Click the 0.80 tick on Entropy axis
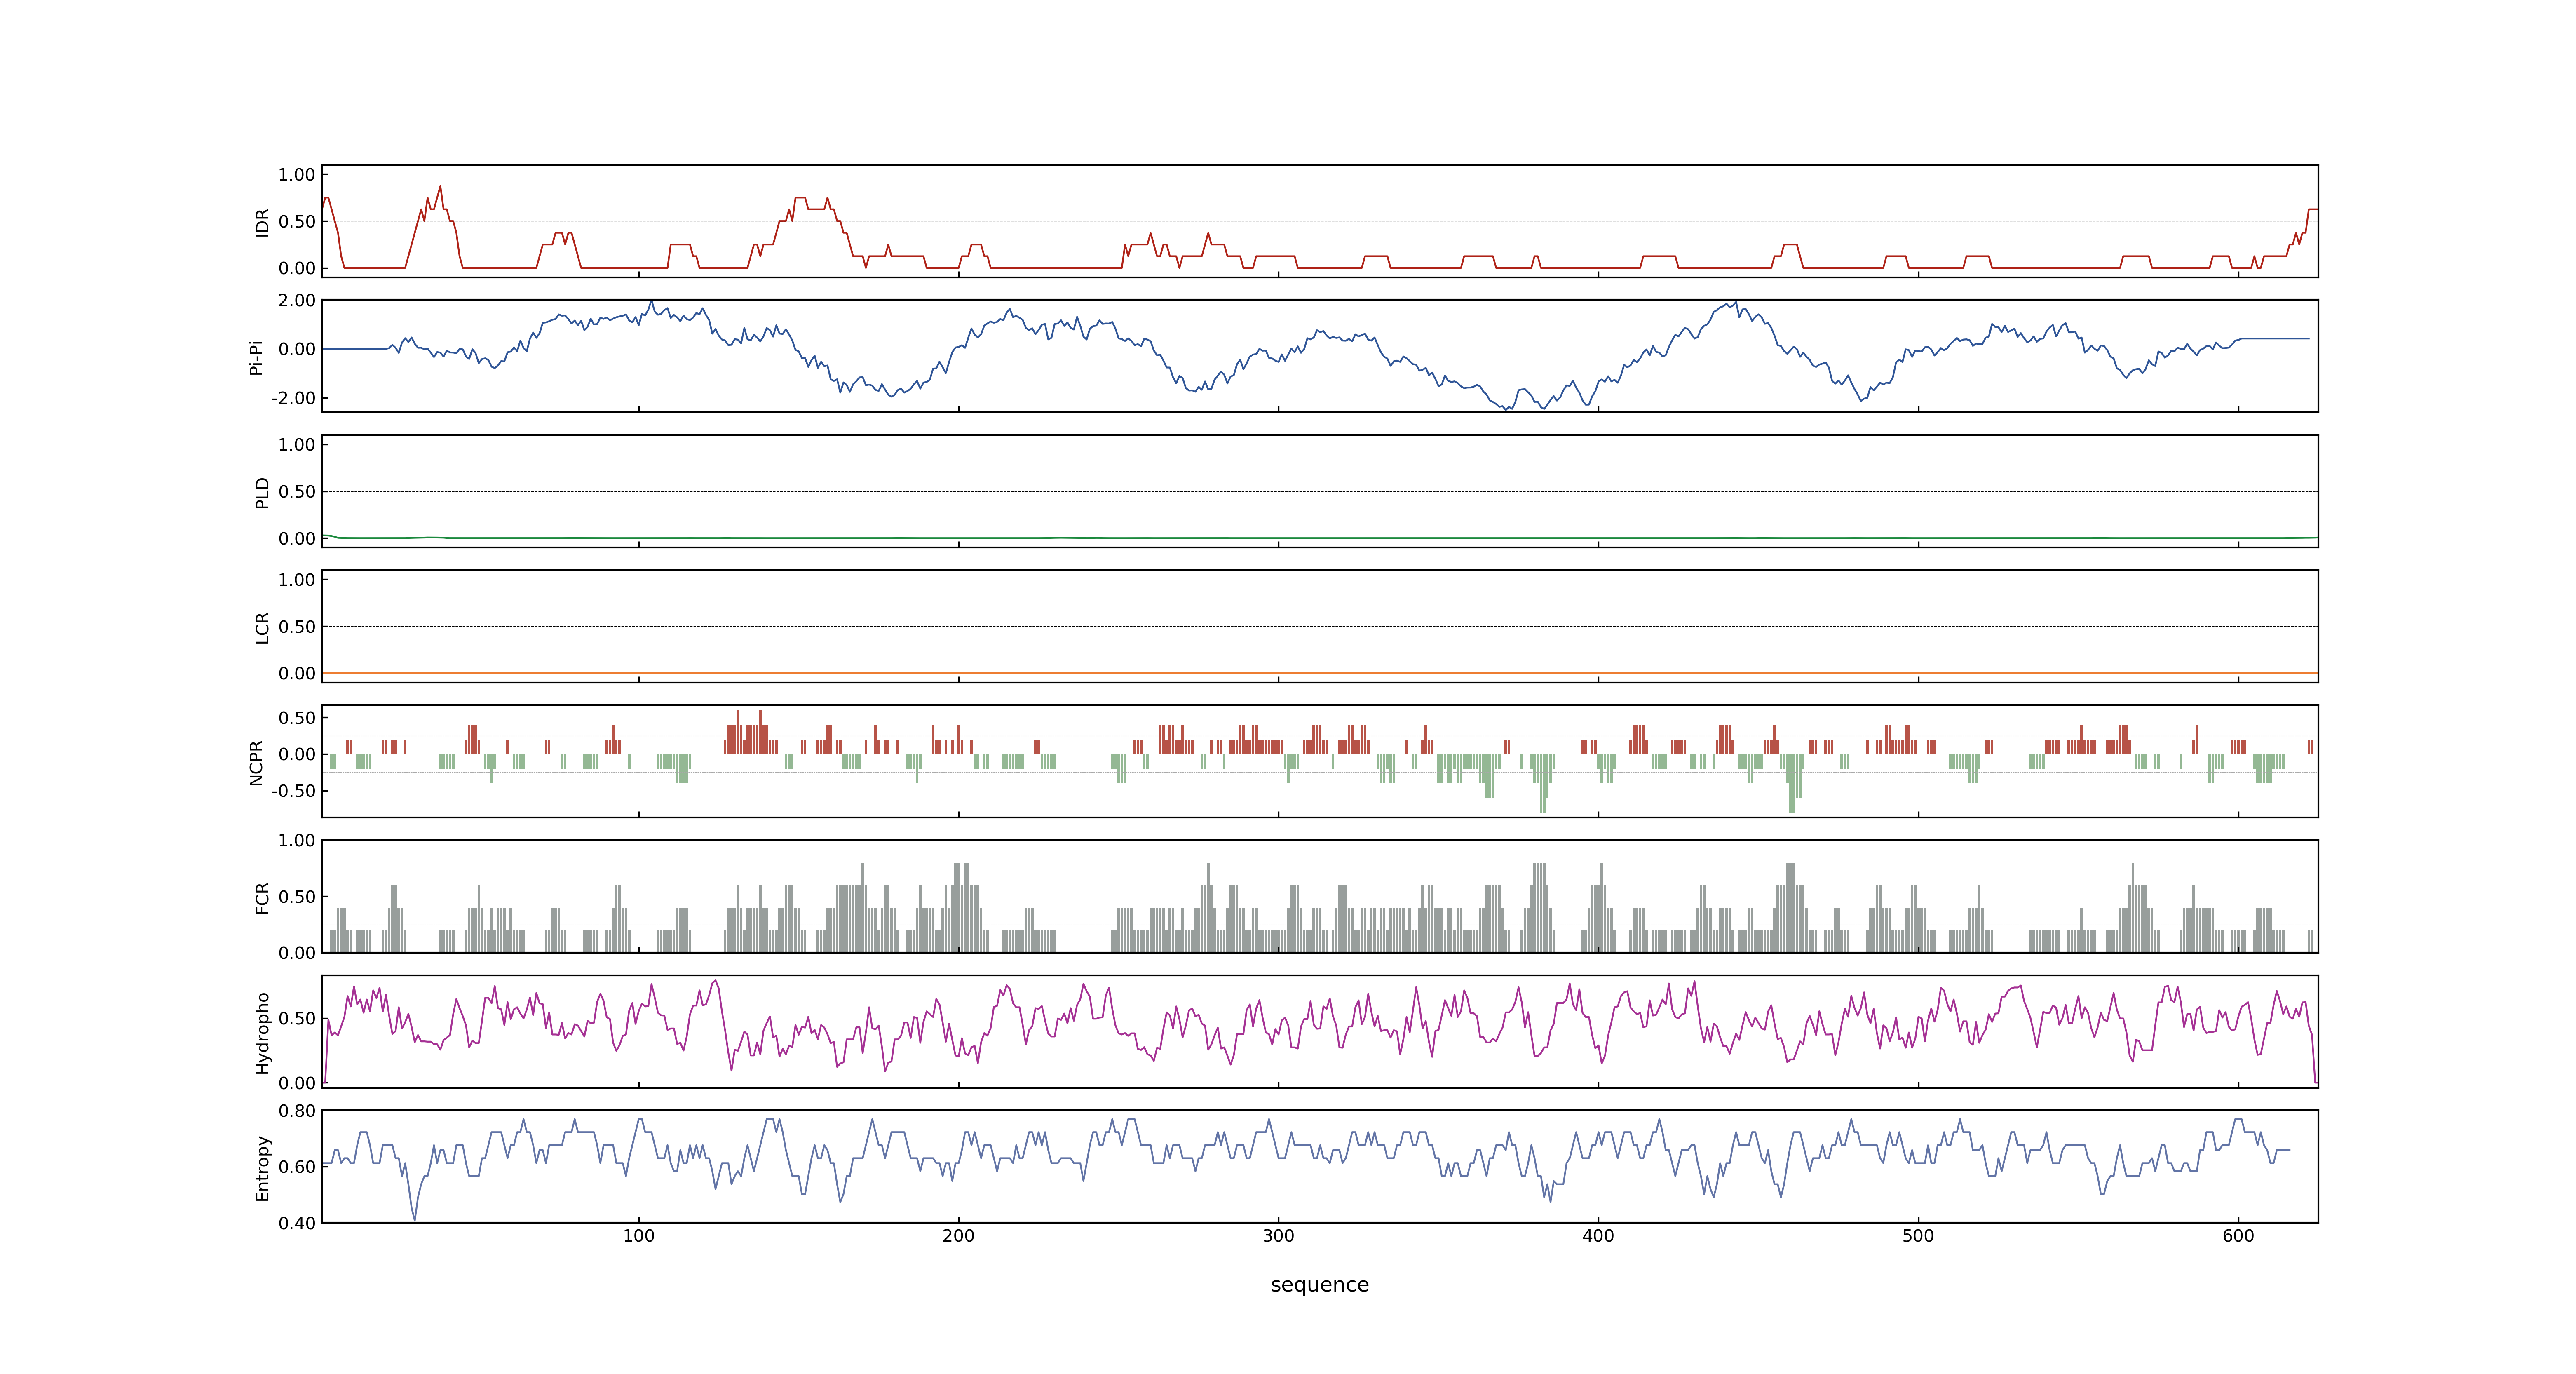Screen dimensions: 2576x1374 coord(297,1111)
